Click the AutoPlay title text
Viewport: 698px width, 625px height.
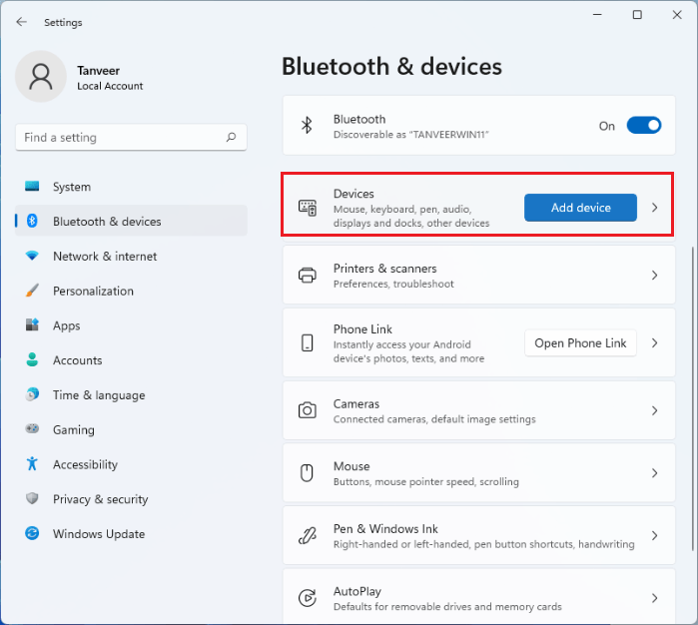[357, 591]
